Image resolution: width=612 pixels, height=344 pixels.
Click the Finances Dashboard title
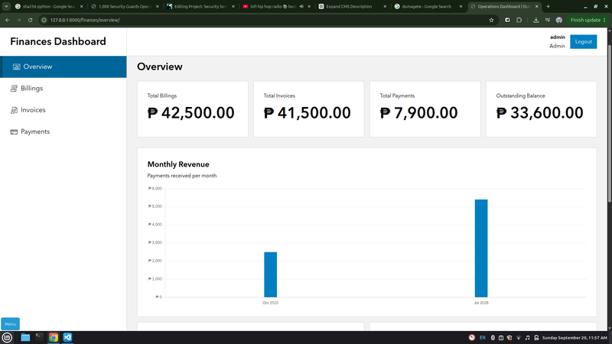(58, 41)
